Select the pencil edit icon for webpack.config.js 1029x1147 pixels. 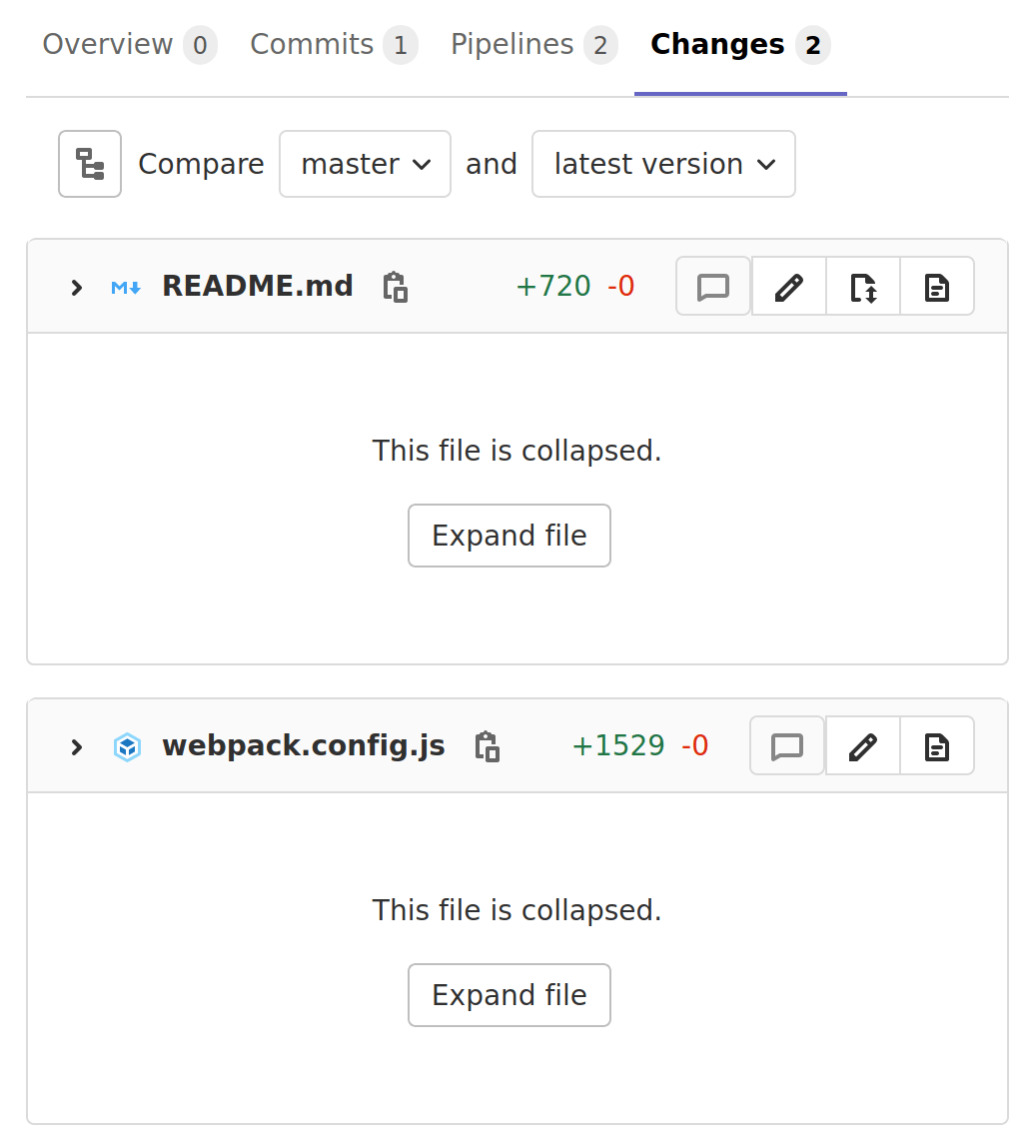[861, 745]
